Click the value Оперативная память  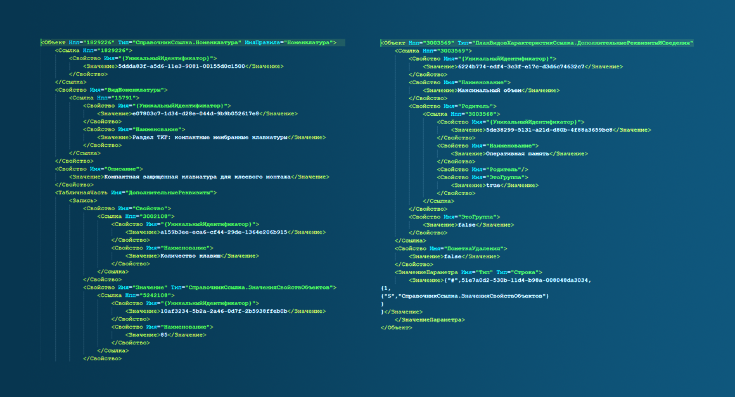click(x=518, y=154)
